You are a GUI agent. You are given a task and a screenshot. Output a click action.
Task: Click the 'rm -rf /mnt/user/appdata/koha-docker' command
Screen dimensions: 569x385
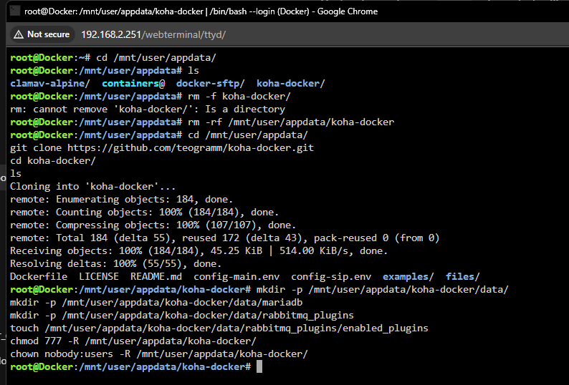(291, 122)
